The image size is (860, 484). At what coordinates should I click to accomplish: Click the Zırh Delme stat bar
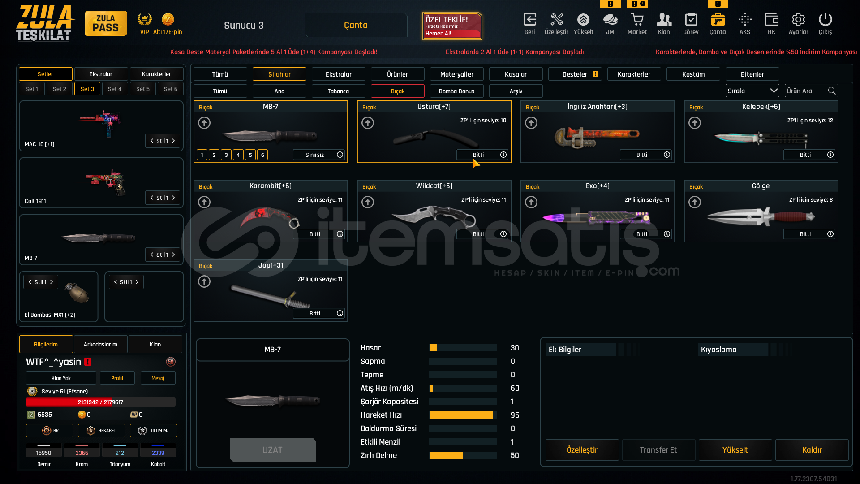click(463, 455)
